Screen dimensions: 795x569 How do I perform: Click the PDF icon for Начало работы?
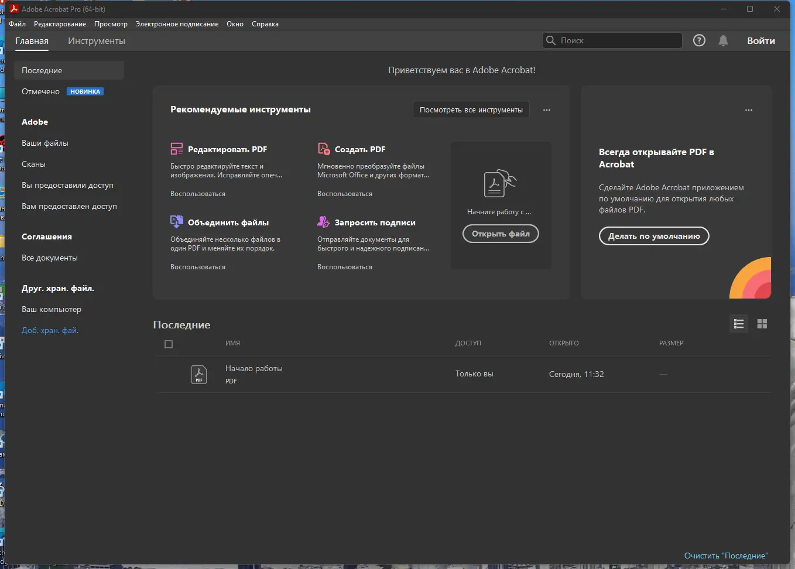[x=199, y=374]
